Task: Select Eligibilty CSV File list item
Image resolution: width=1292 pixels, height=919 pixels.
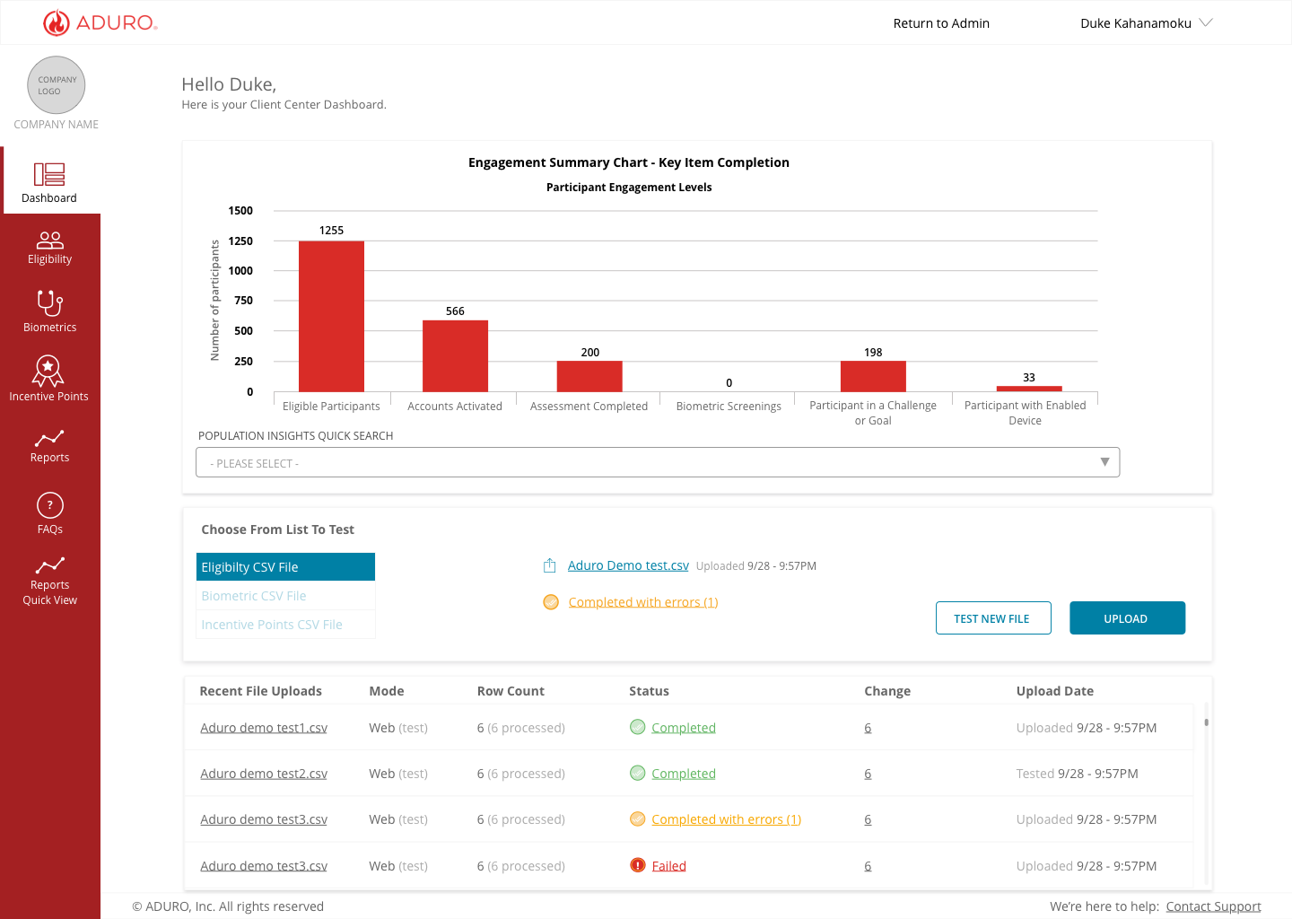Action: click(285, 567)
